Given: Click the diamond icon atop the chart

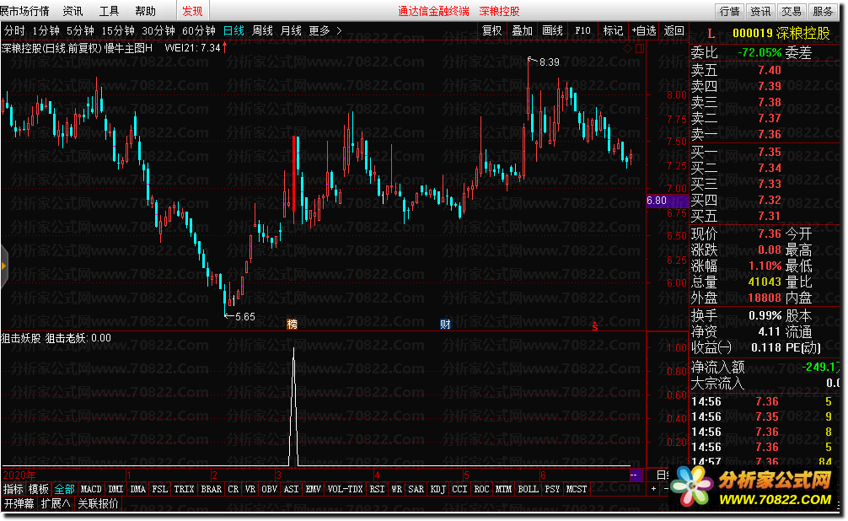Looking at the screenshot, I should coord(627,49).
